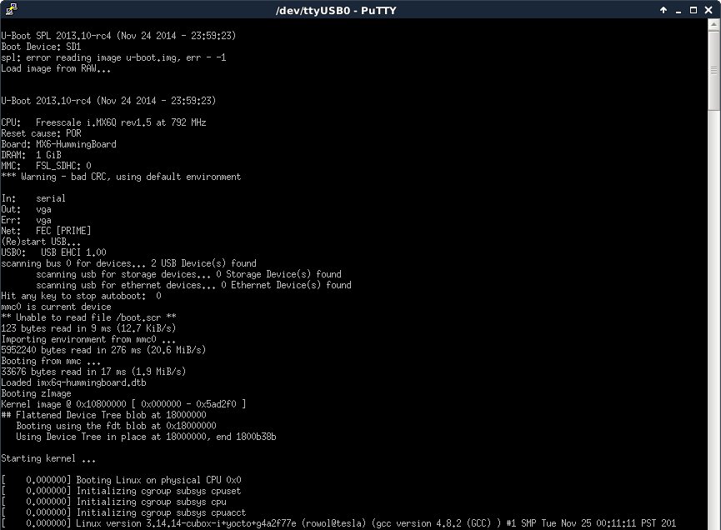Maximize the PuTTY terminal window
Viewport: 721px width, 530px height.
point(693,10)
